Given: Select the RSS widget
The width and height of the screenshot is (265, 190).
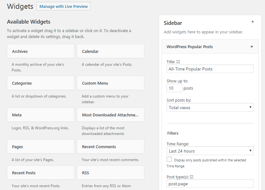Looking at the screenshot, I should point(111,173).
